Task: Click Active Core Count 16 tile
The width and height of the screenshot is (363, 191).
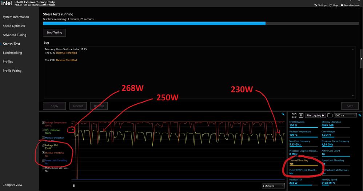Action: point(336,153)
